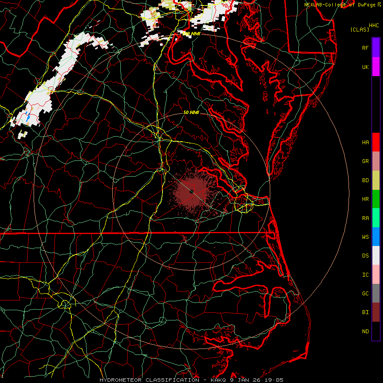Click the RA light green swatch
Image resolution: width=383 pixels, height=383 pixels.
[x=376, y=217]
